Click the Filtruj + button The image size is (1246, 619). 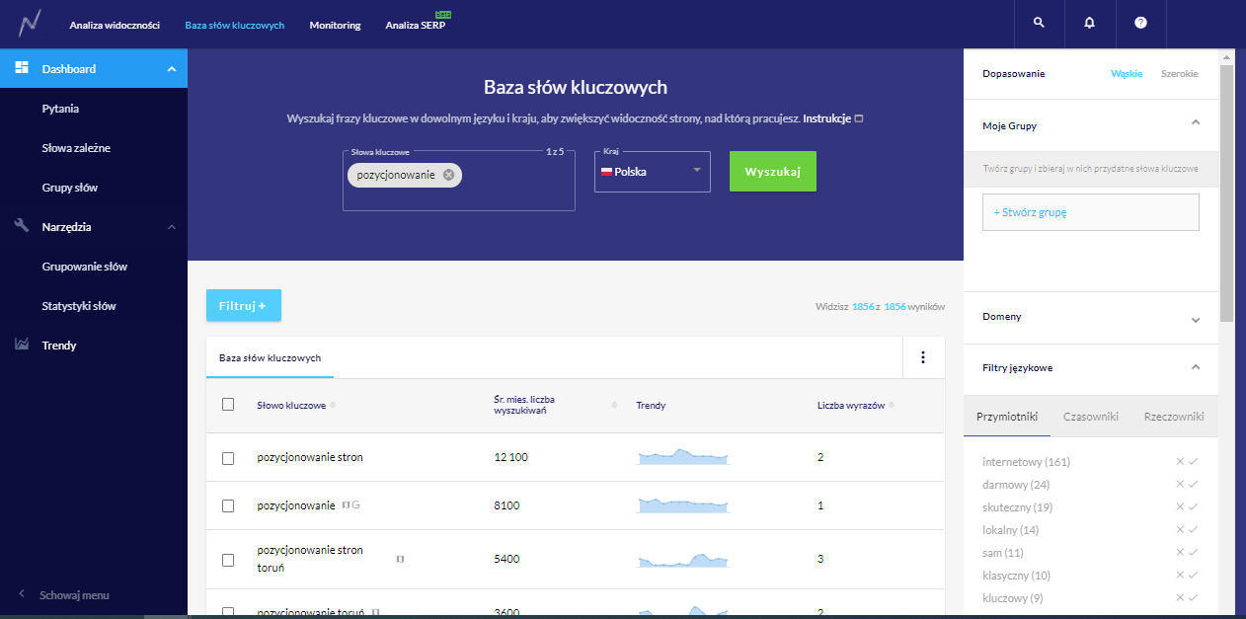[243, 306]
